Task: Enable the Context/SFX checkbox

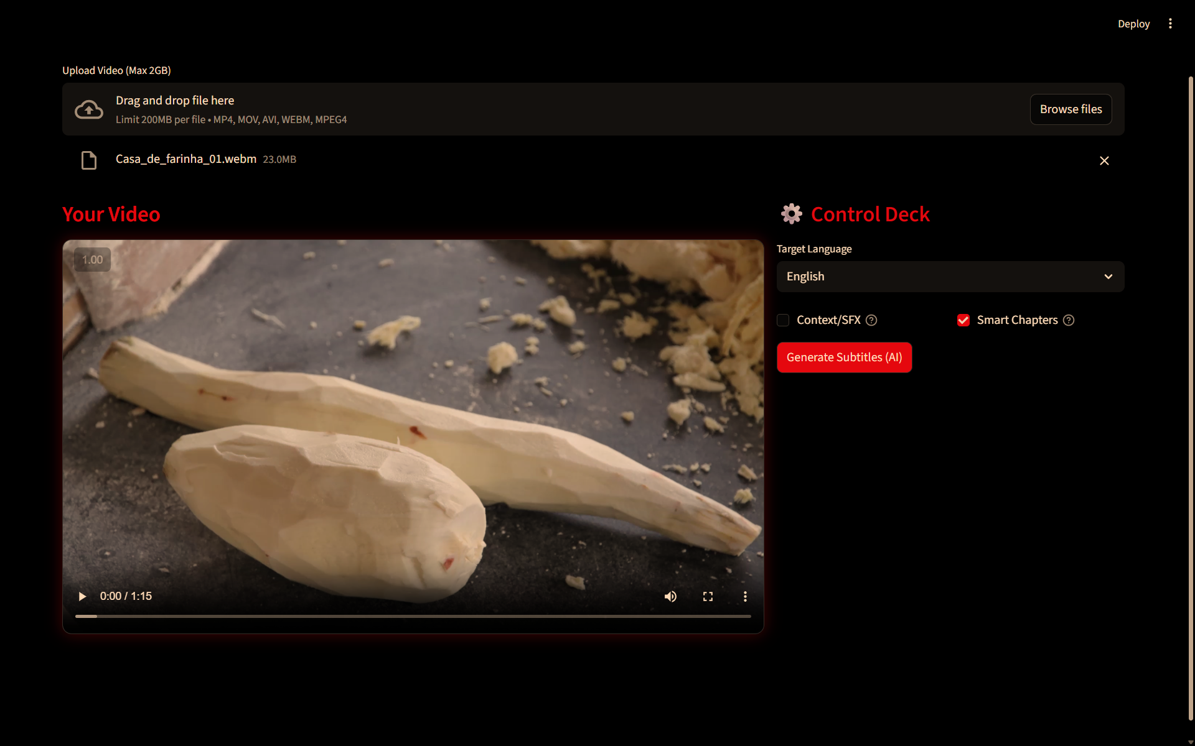Action: tap(783, 320)
